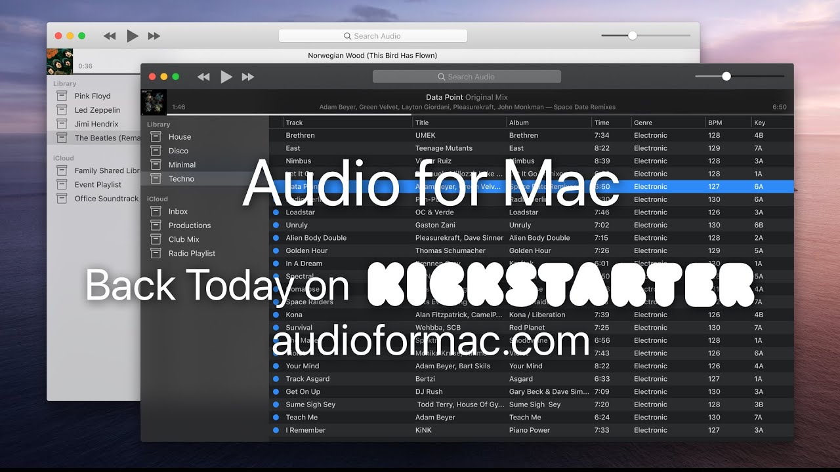This screenshot has width=840, height=472.
Task: Click blue unplayed dot beside Unruly
Action: coord(276,225)
